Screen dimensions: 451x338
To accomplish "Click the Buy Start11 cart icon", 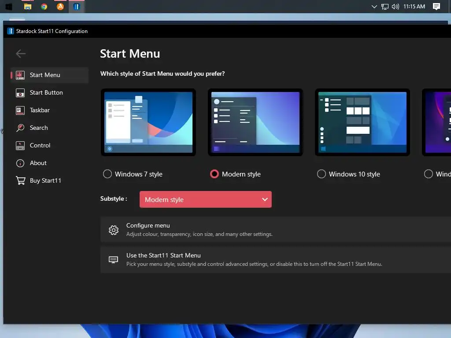I will 20,181.
